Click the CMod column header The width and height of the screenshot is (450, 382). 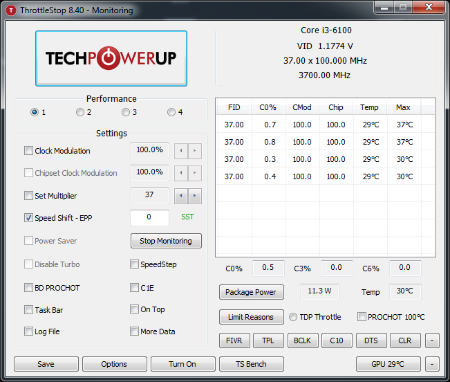pos(302,107)
